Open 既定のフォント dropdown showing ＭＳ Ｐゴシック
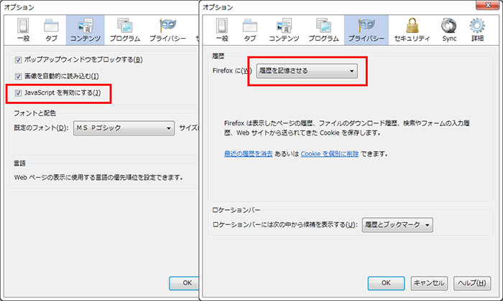 tap(124, 128)
